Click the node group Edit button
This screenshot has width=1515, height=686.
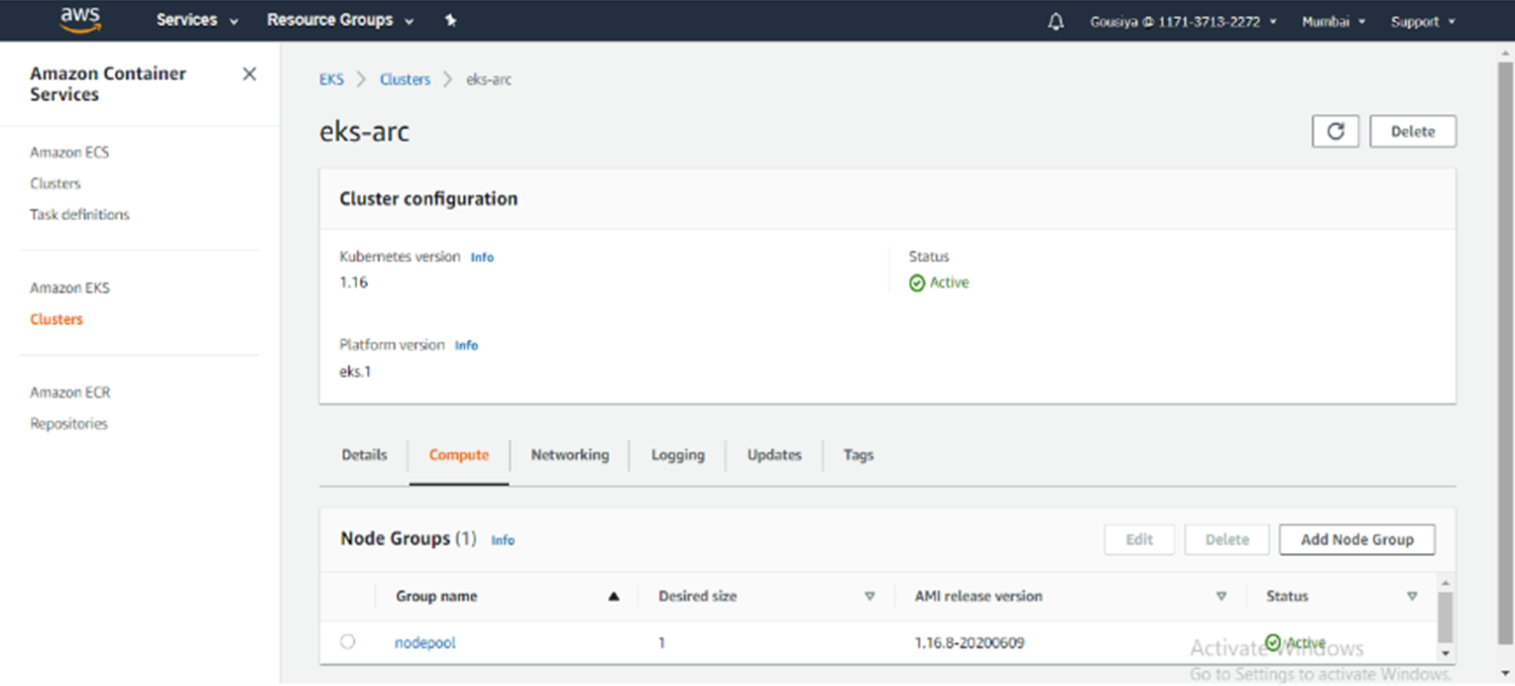pyautogui.click(x=1139, y=539)
